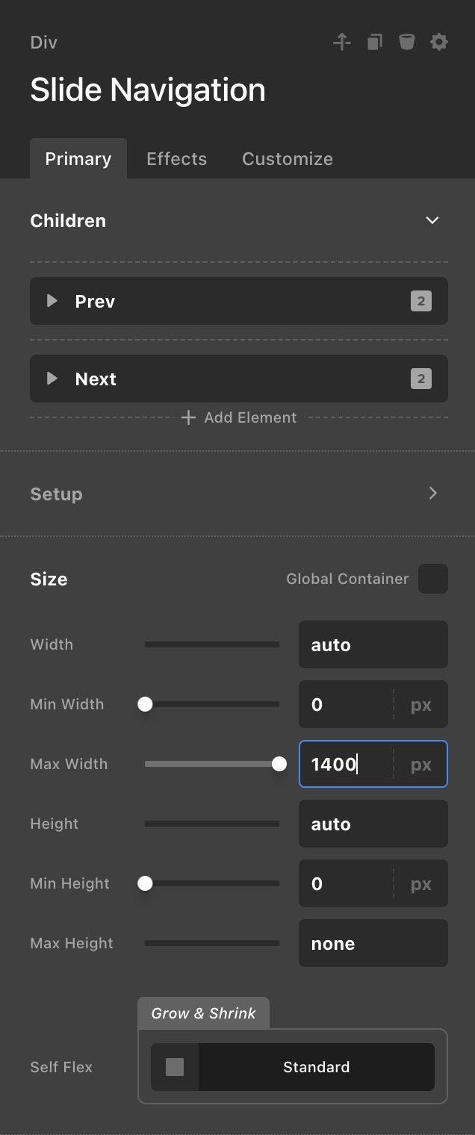
Task: Expand the Next child element
Action: click(52, 379)
